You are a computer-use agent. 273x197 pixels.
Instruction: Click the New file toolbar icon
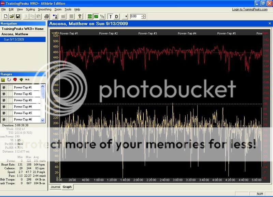tap(5, 16)
